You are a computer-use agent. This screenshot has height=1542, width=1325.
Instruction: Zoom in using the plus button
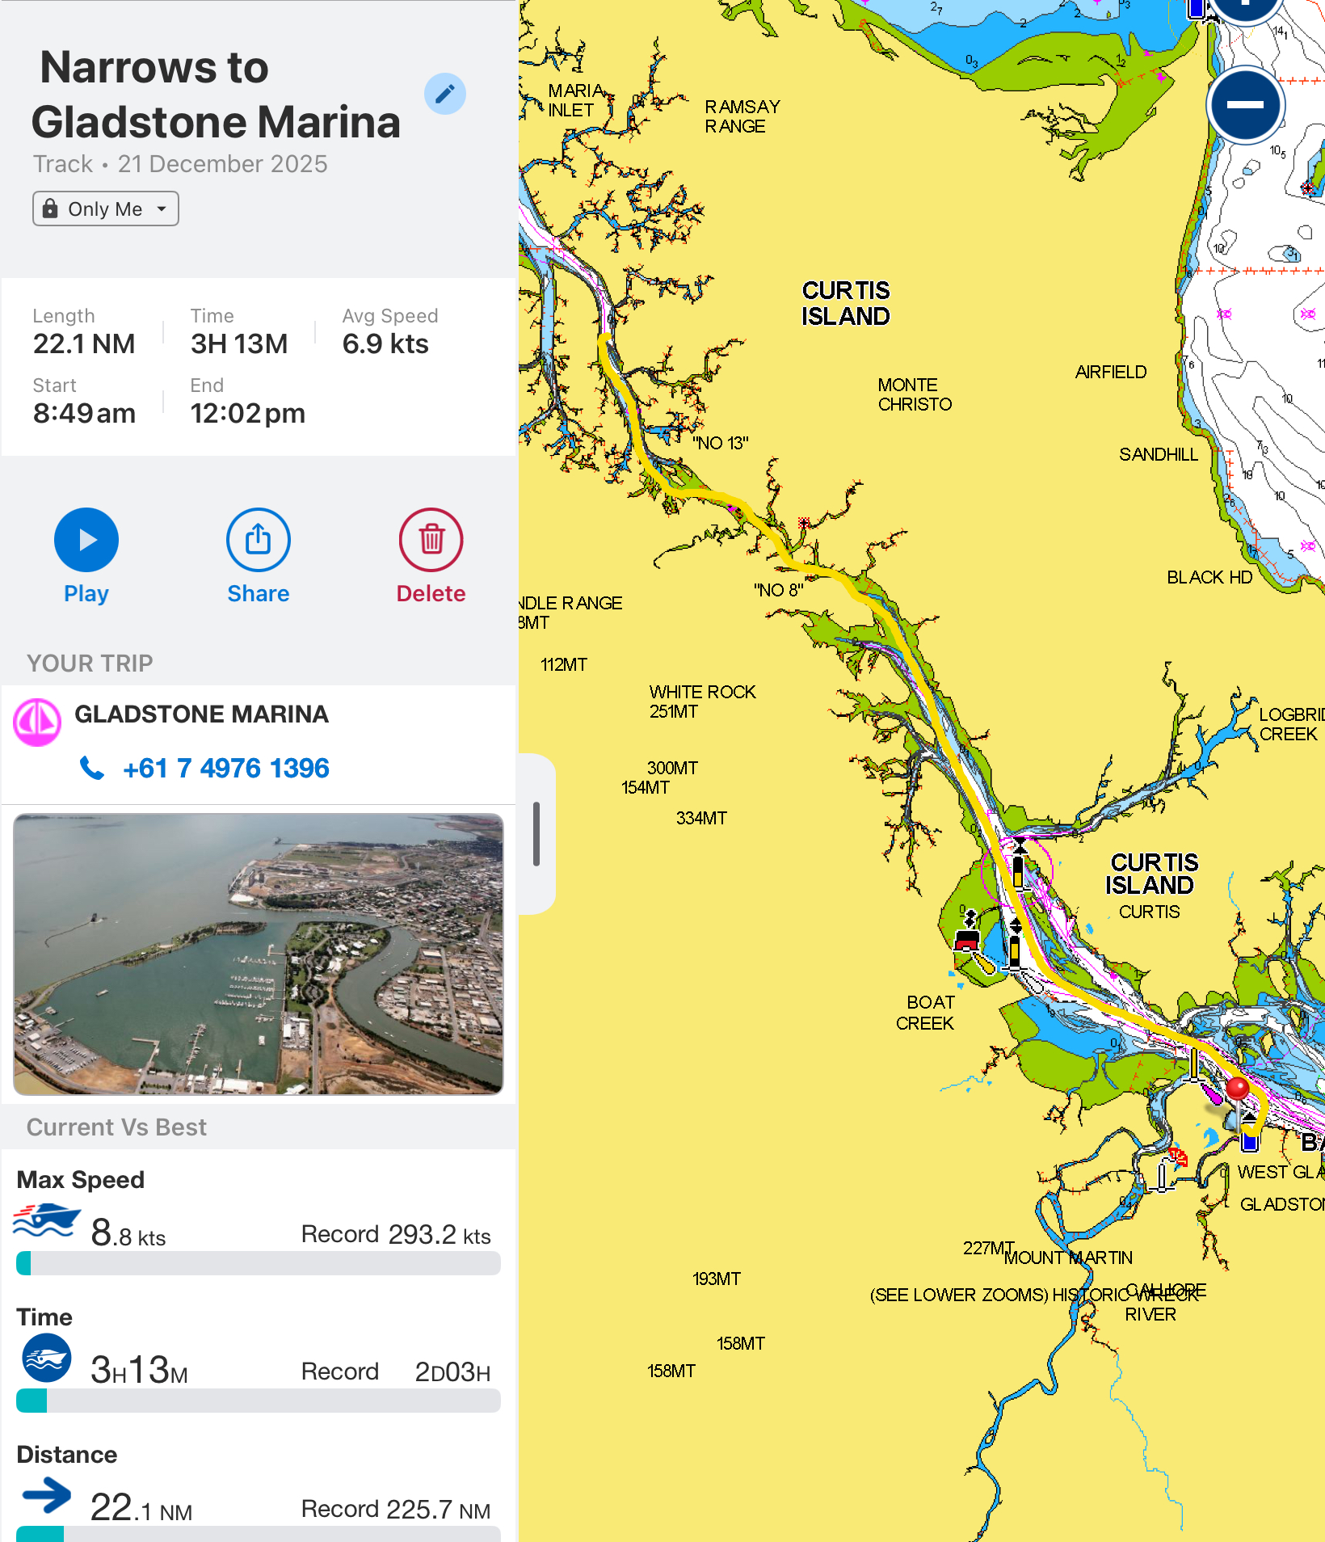(1244, 8)
